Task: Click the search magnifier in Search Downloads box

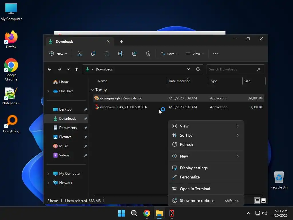Action: point(259,69)
